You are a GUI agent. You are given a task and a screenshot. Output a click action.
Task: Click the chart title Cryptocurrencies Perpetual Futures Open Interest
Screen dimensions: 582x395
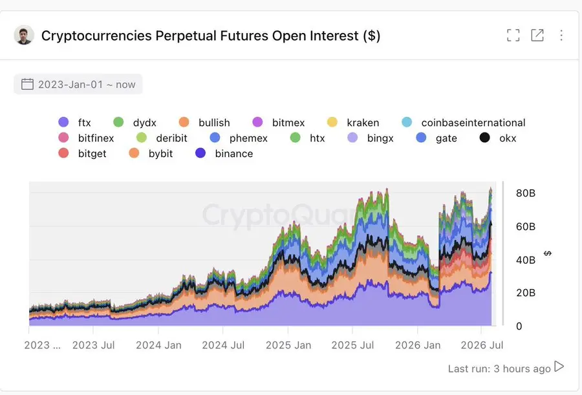pos(211,36)
